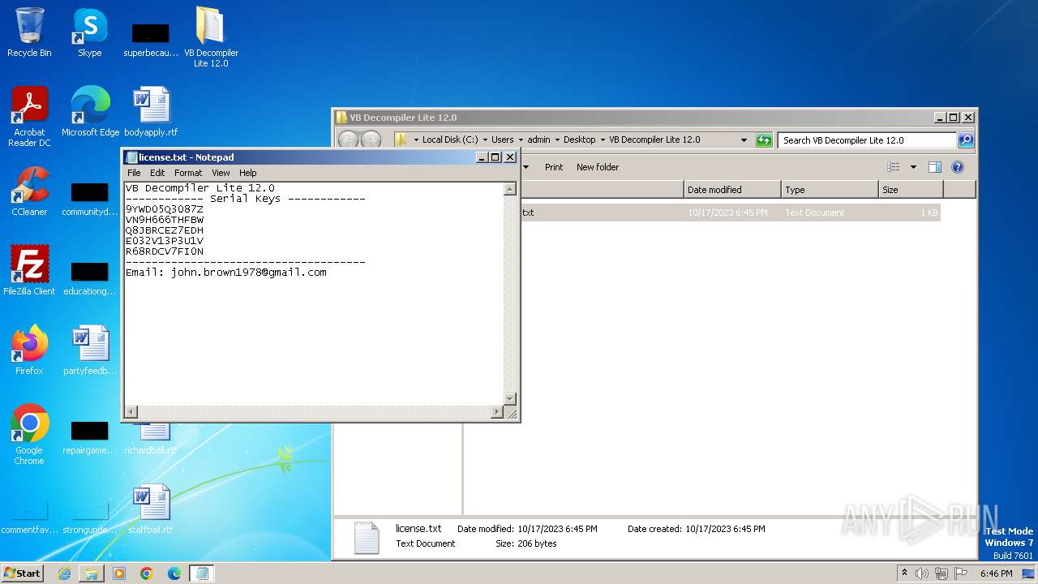
Task: Click the Explorer Back navigation button
Action: click(x=348, y=140)
